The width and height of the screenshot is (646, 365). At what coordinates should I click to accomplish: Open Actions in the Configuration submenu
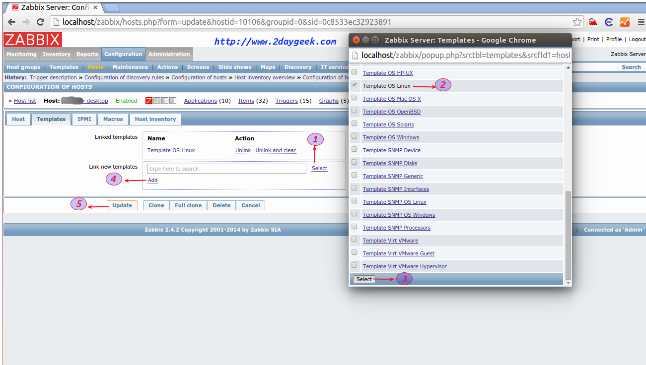tap(167, 67)
